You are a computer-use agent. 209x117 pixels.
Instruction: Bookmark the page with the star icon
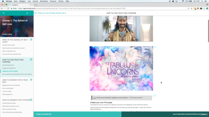pos(191,8)
